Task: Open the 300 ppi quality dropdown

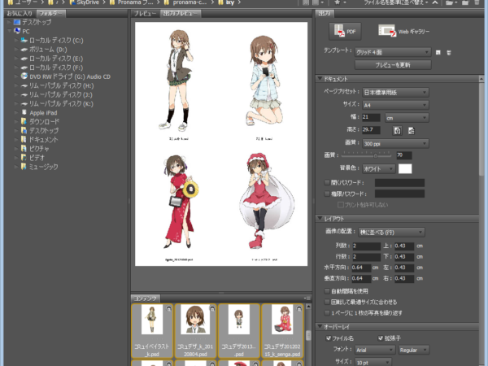Action: pos(395,143)
